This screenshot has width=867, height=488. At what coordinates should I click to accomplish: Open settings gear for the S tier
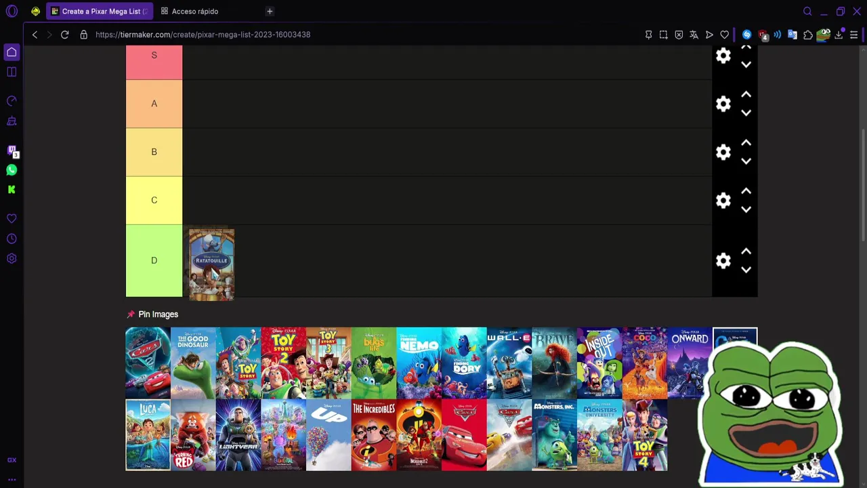[x=723, y=56]
